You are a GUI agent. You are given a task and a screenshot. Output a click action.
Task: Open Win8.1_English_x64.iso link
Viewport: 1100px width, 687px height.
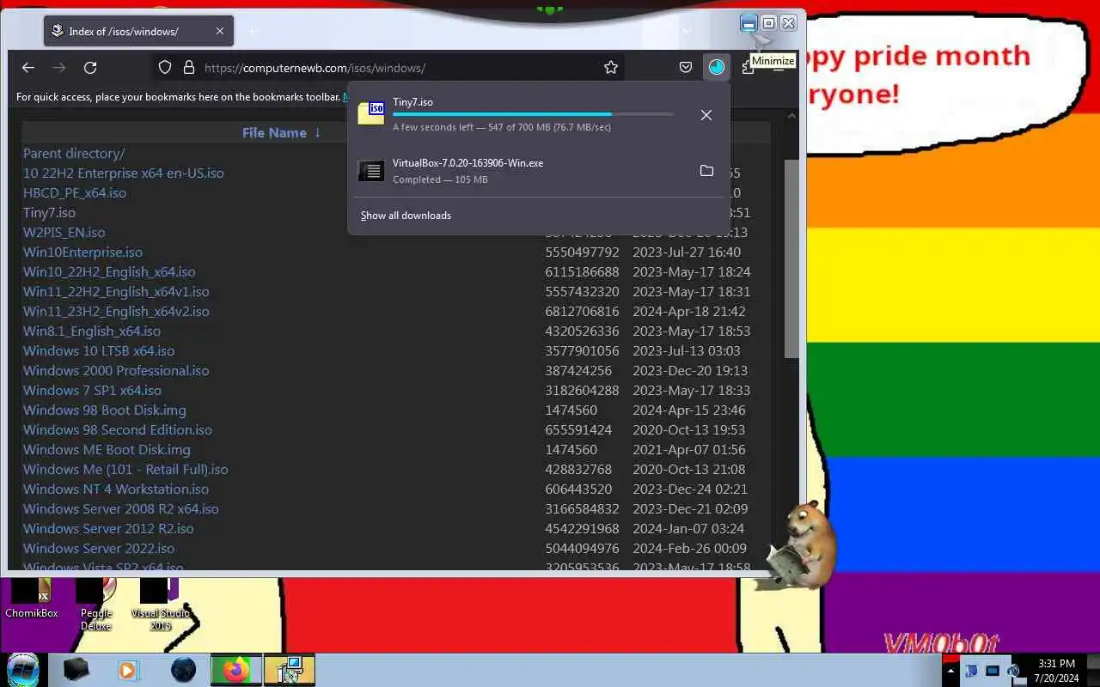(92, 331)
